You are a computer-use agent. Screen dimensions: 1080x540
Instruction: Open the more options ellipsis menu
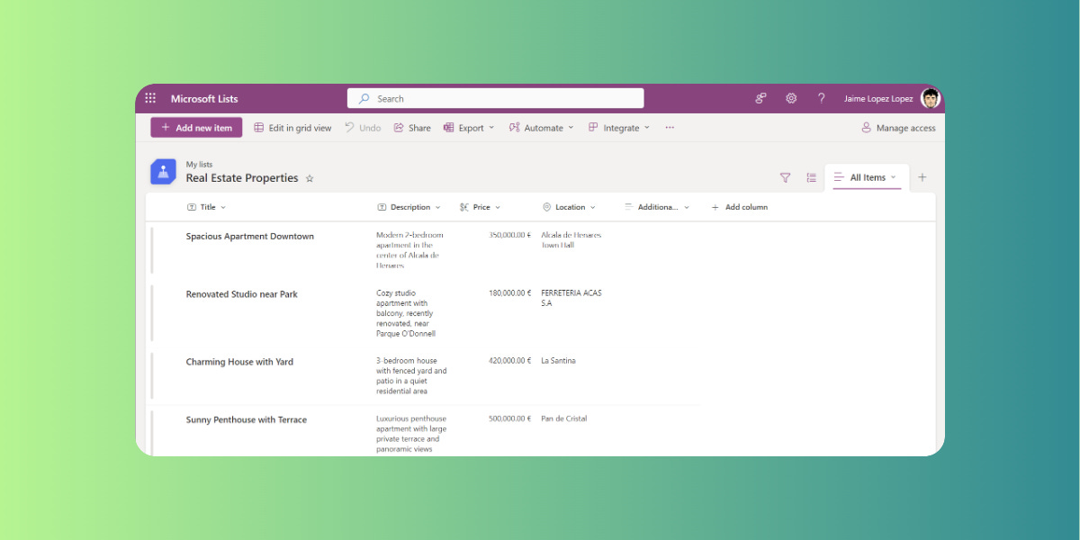[670, 127]
